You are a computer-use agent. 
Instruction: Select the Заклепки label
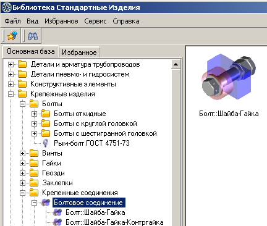click(x=57, y=183)
